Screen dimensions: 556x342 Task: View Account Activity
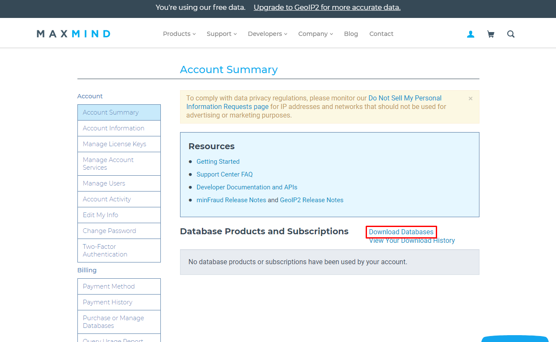click(x=119, y=199)
